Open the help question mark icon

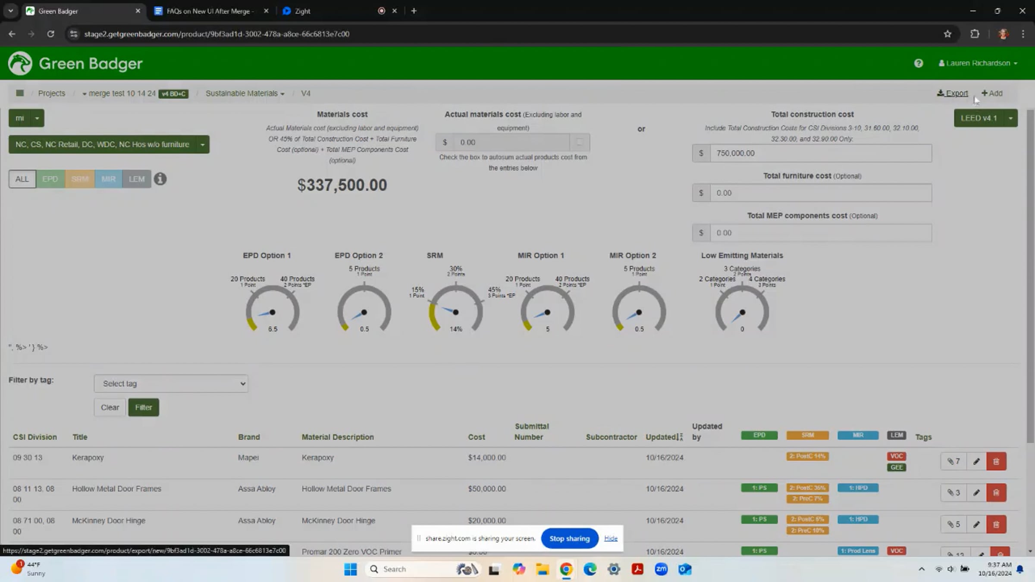[x=919, y=63]
